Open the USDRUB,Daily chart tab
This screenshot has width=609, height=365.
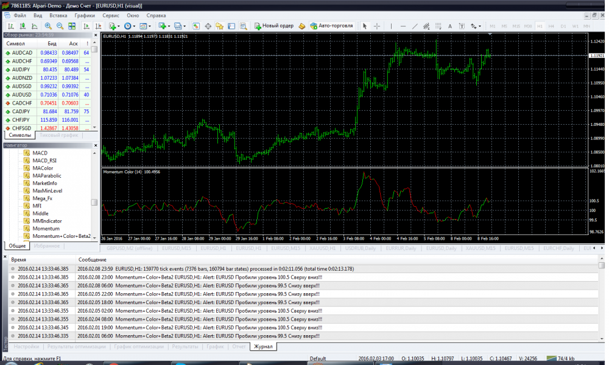(361, 248)
